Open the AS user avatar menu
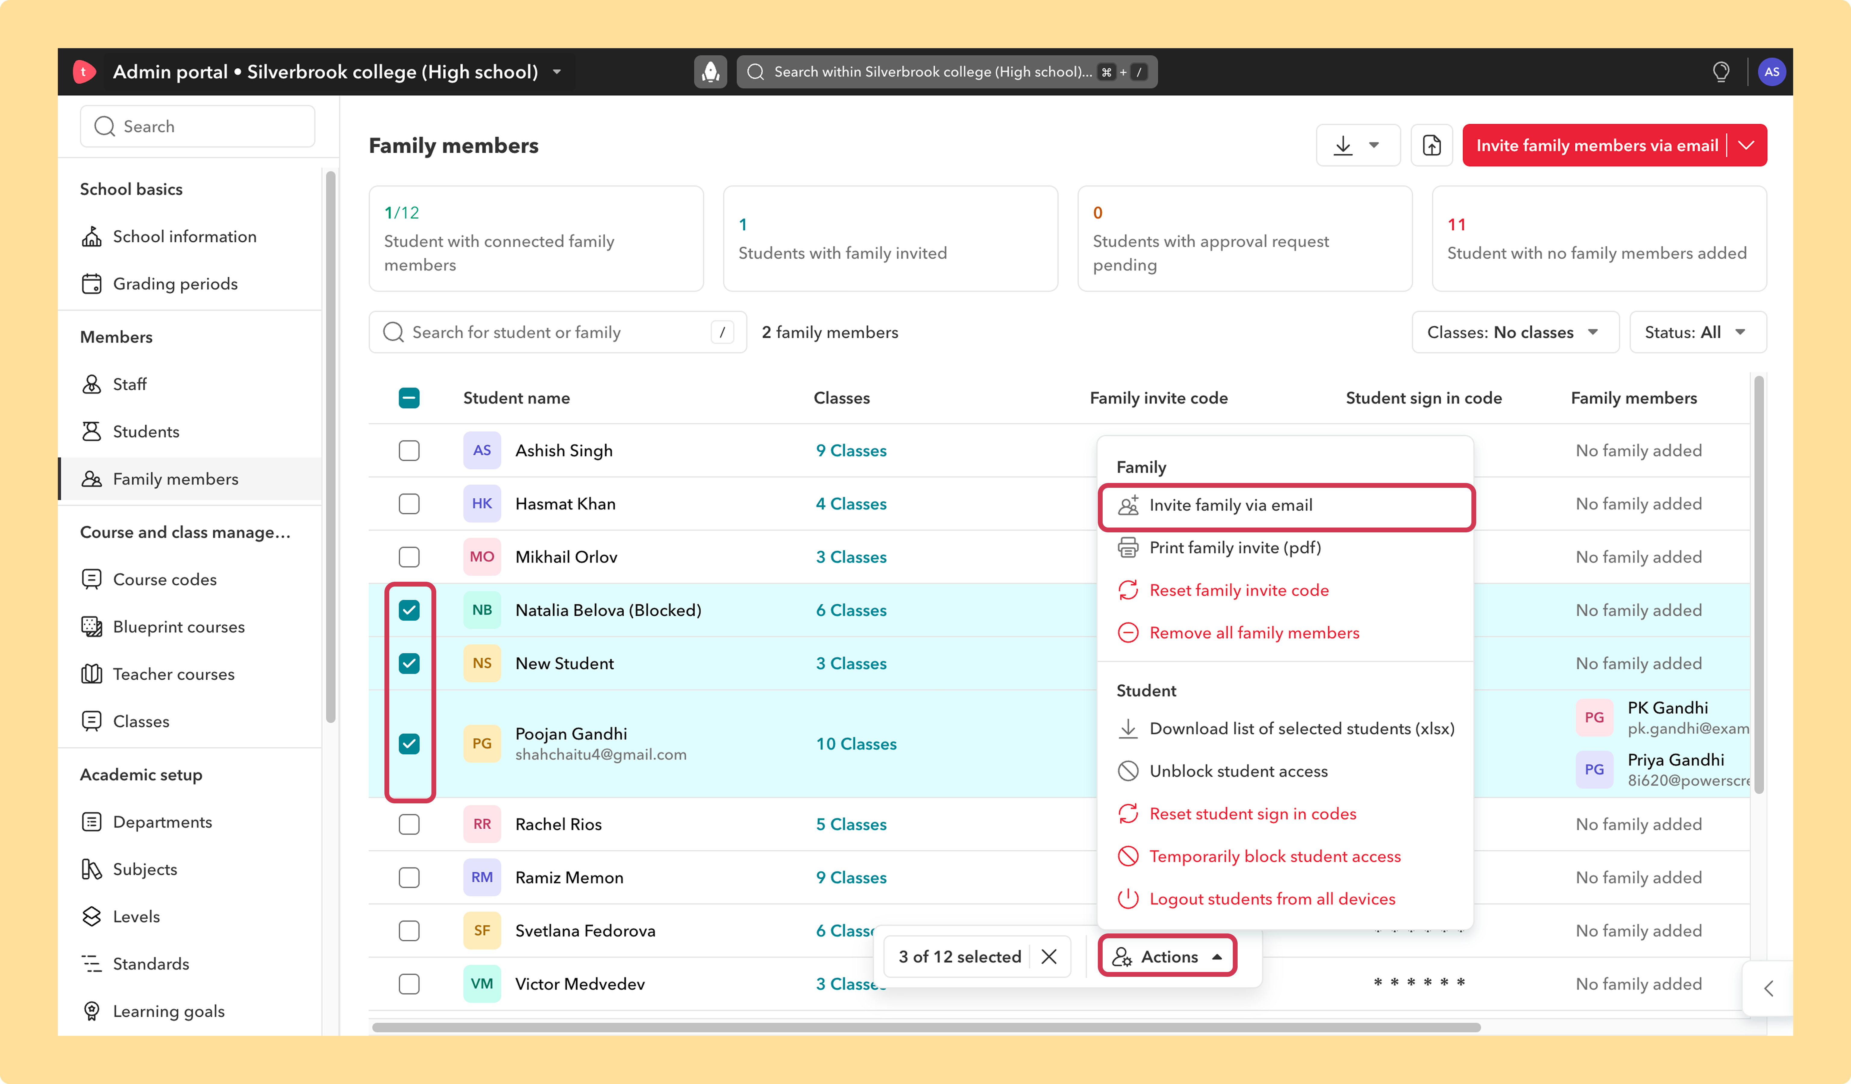Image resolution: width=1851 pixels, height=1084 pixels. click(1772, 72)
